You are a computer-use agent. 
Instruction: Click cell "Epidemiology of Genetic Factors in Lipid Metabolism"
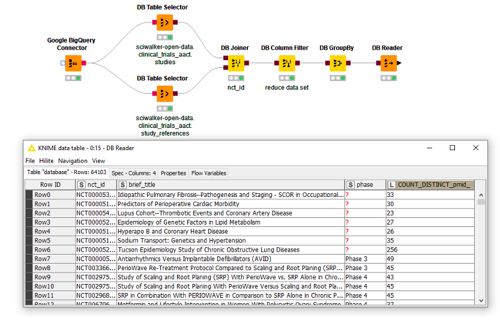(231, 222)
